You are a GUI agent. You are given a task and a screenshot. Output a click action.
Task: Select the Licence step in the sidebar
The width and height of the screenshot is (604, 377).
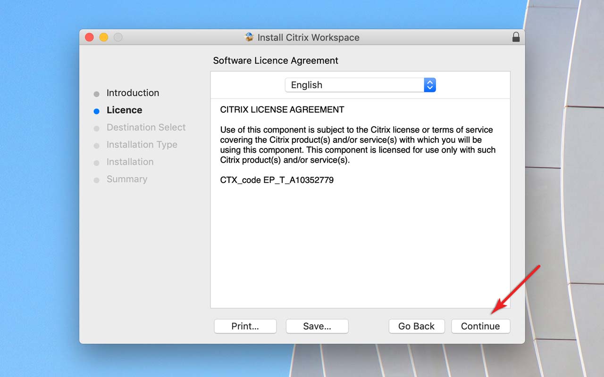tap(124, 110)
